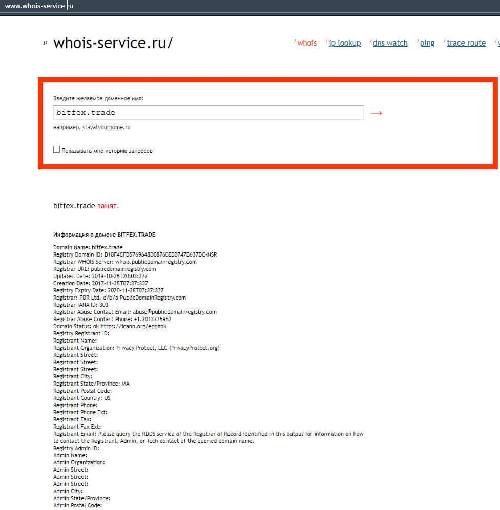Click the magnifier icon beside whois-service.ru logo
The height and width of the screenshot is (510, 500).
(x=45, y=43)
